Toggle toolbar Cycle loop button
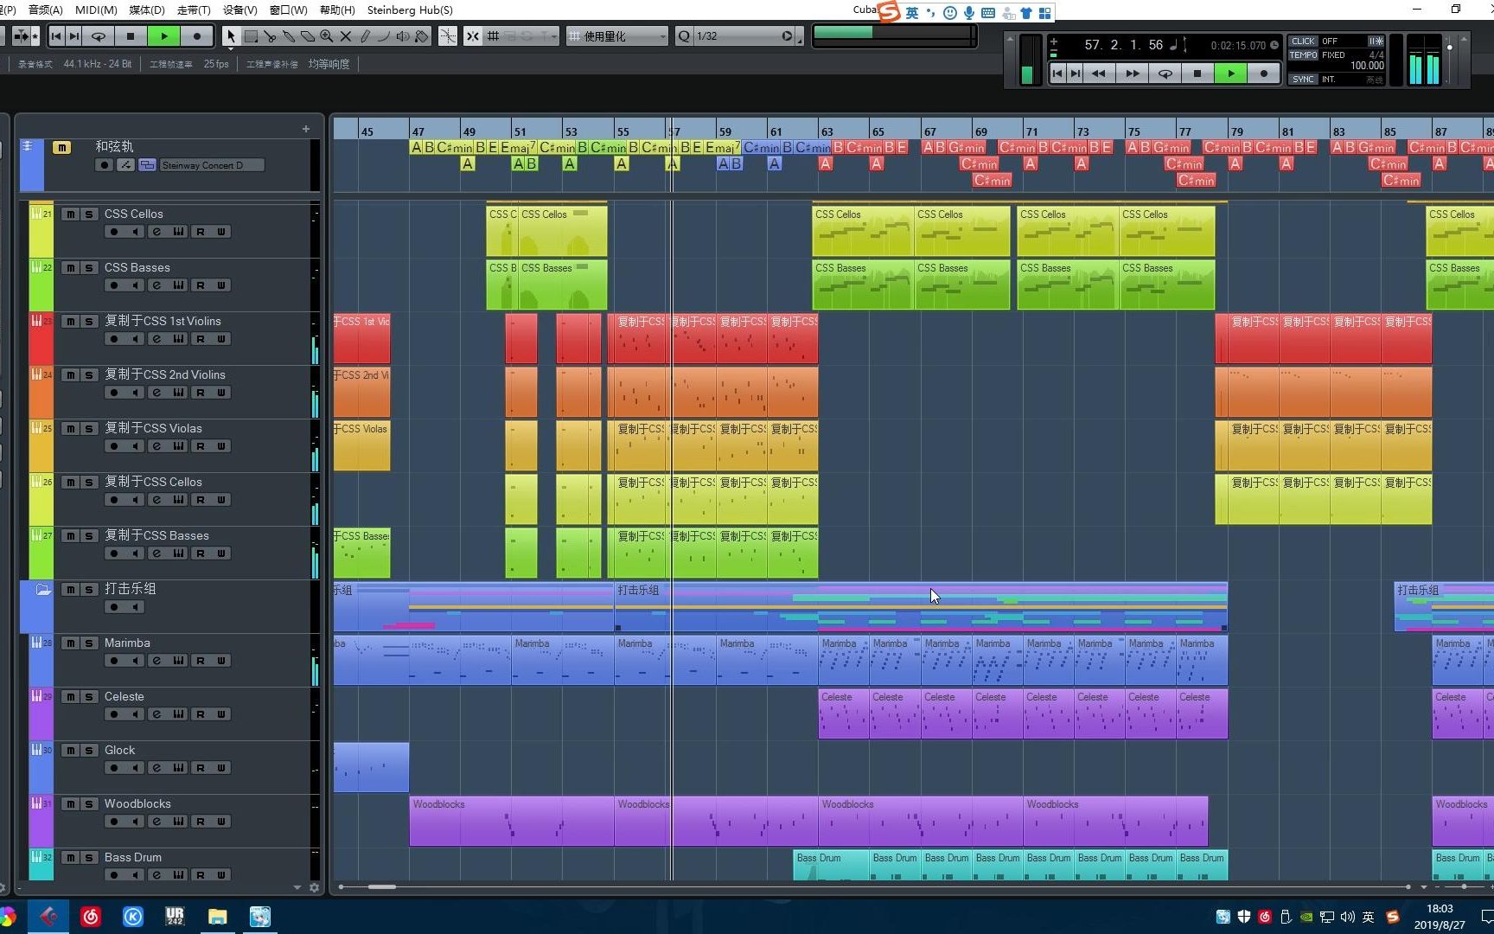The height and width of the screenshot is (934, 1494). coord(99,36)
